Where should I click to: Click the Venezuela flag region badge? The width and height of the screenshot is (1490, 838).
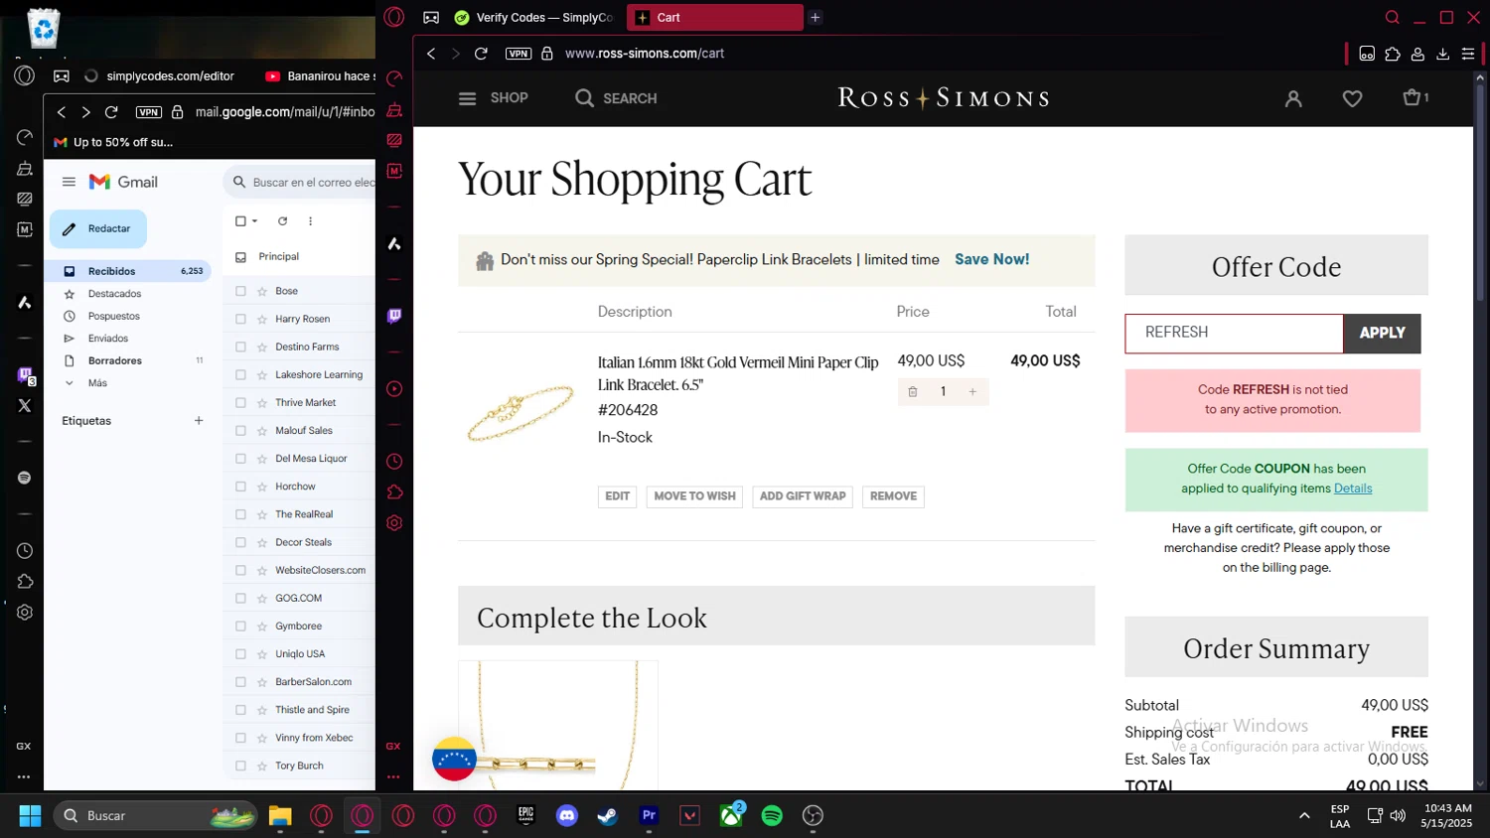tap(454, 759)
